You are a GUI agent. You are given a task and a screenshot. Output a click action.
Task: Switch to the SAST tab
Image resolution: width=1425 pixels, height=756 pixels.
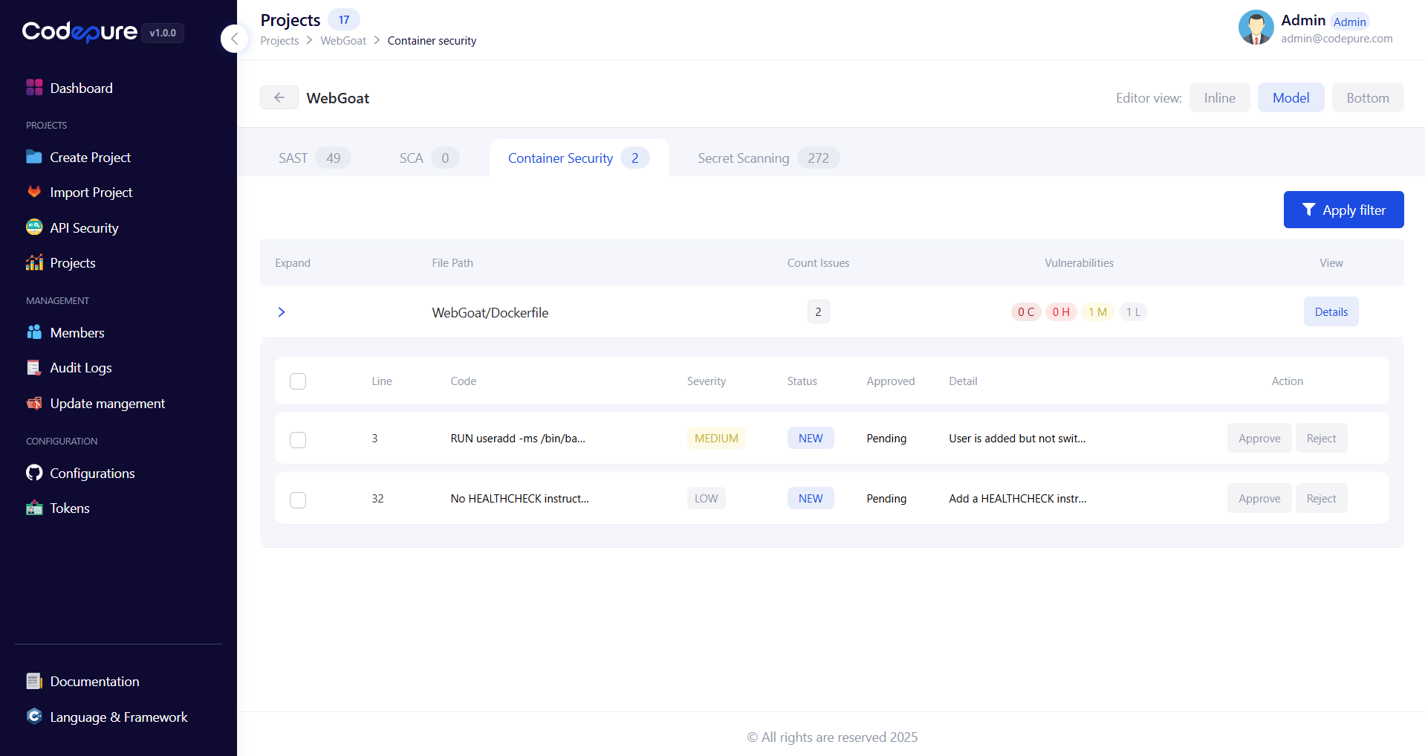point(314,158)
